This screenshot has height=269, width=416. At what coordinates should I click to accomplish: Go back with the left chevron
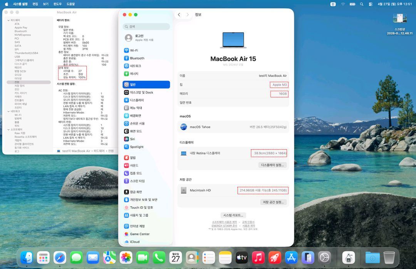(179, 15)
